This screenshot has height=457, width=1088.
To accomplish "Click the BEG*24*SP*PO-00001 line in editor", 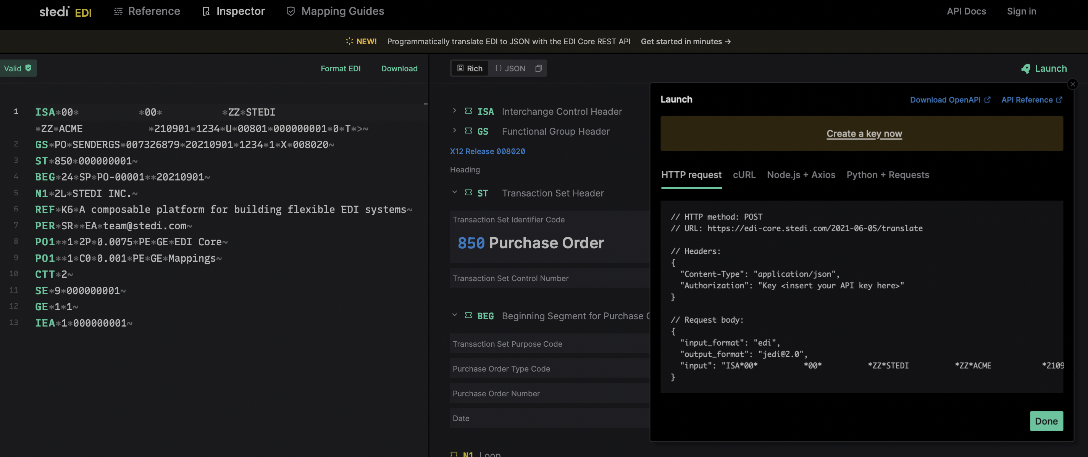I will tap(123, 177).
